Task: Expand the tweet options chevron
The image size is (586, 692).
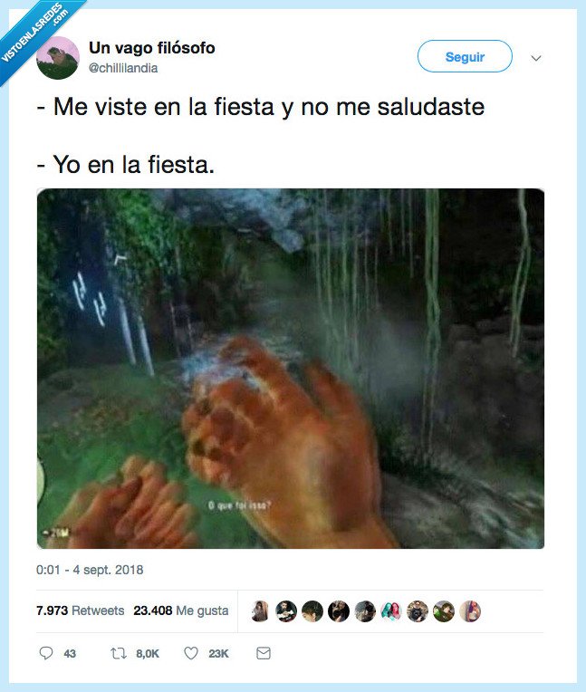Action: pyautogui.click(x=535, y=58)
